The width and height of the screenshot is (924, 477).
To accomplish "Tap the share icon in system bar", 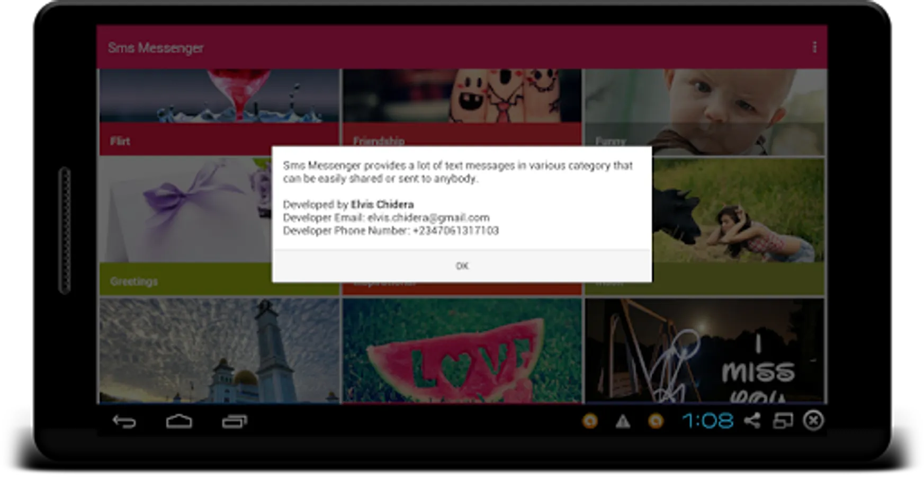I will click(x=752, y=421).
